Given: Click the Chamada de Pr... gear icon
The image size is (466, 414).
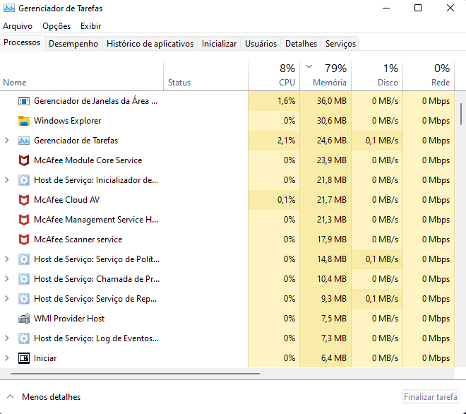Looking at the screenshot, I should click(24, 279).
